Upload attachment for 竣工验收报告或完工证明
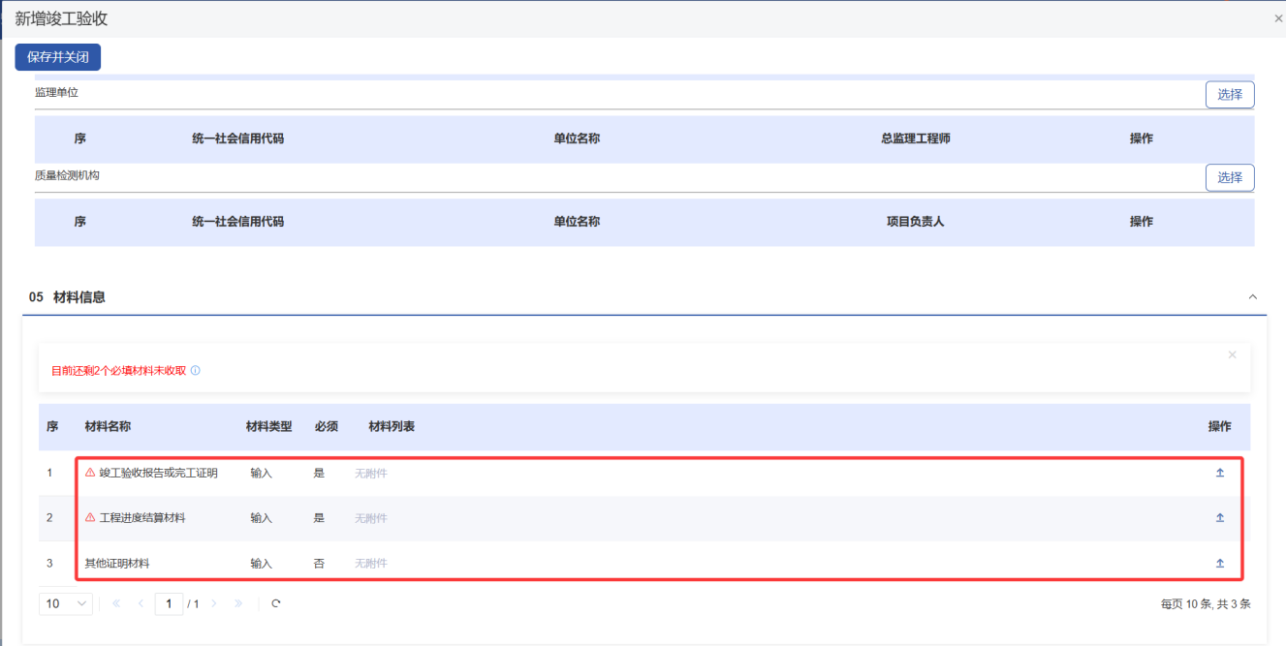1286x646 pixels. 1219,474
